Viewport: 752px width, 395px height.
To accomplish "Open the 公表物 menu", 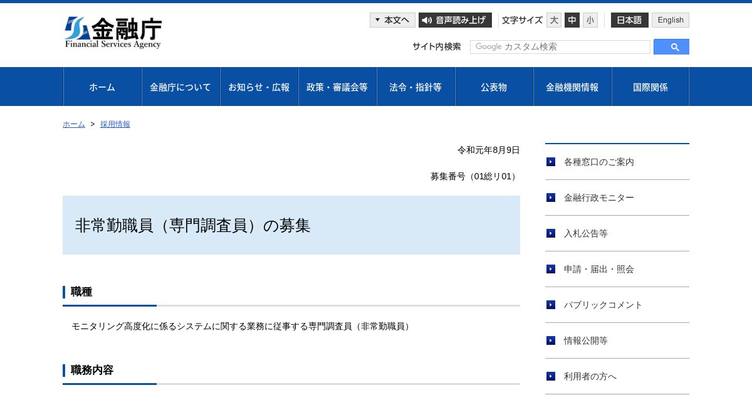I will [494, 87].
